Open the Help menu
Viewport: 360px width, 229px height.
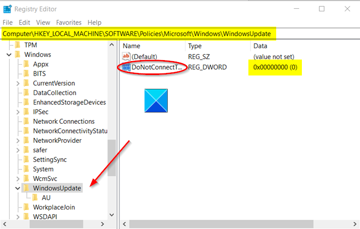click(x=94, y=23)
